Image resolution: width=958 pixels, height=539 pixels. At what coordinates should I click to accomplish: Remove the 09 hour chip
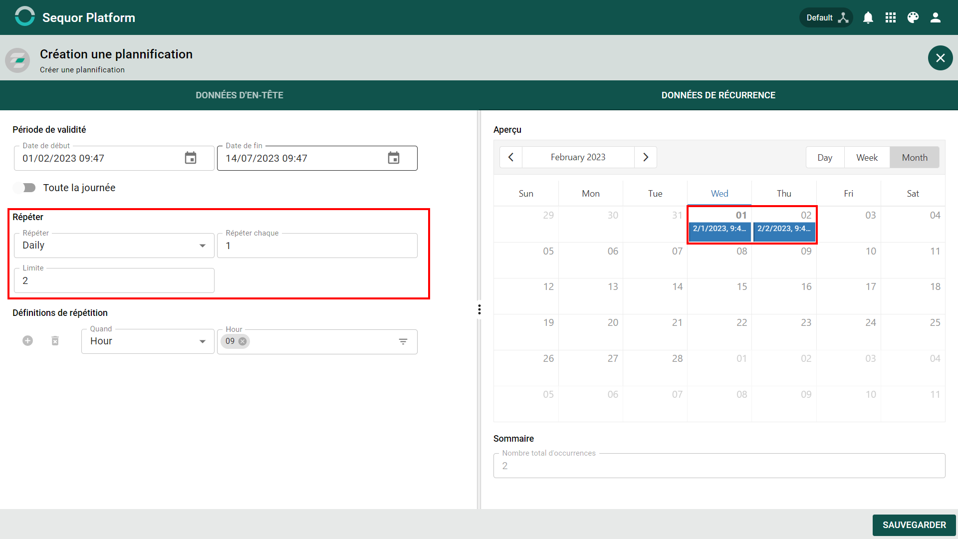(242, 341)
